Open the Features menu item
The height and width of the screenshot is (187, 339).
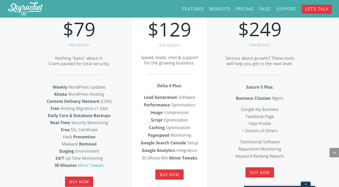193,9
